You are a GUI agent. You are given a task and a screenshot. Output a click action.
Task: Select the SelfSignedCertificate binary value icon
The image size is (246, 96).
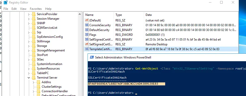87,39
